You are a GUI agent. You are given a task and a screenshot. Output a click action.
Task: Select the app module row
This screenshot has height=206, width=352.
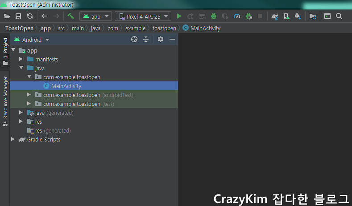(x=94, y=50)
